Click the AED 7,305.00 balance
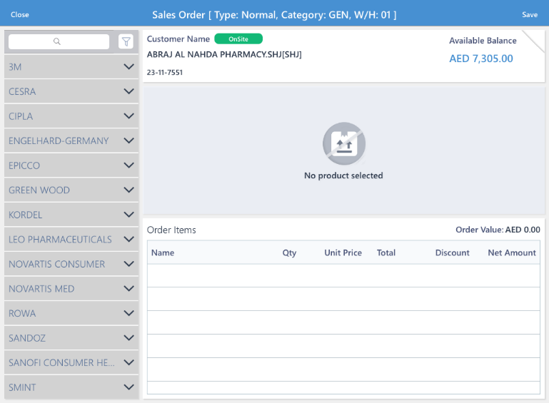Viewport: 549px width, 403px height. pos(481,58)
